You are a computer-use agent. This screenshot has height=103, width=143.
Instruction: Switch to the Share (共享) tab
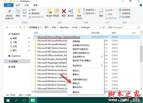[26, 5]
